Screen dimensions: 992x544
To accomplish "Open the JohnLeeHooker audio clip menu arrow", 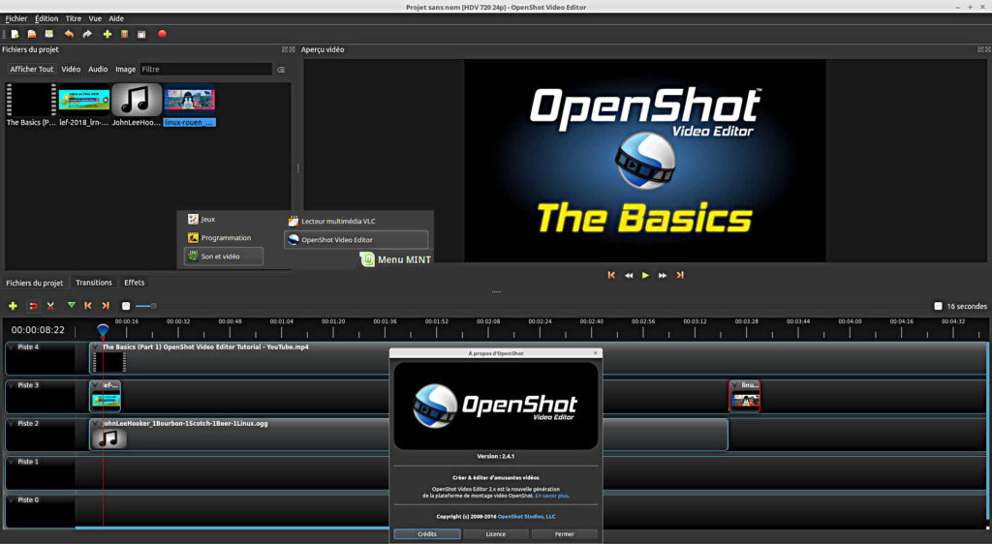I will tap(96, 423).
